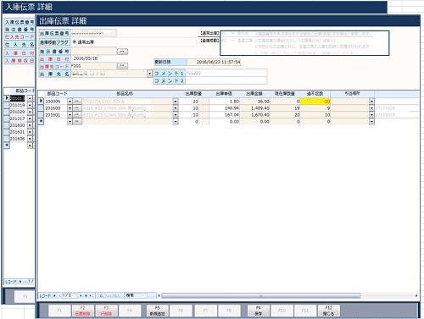
Task: Click left arrow of horizontal scrollbar
Action: click(159, 295)
